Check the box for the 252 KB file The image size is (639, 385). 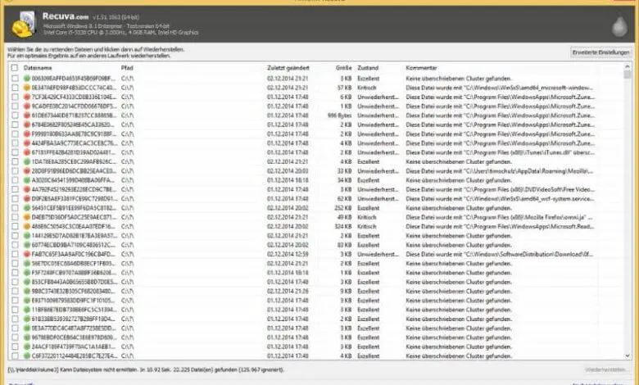(15, 208)
